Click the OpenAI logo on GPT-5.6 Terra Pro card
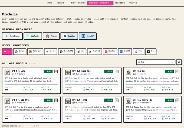 pyautogui.click(x=129, y=101)
